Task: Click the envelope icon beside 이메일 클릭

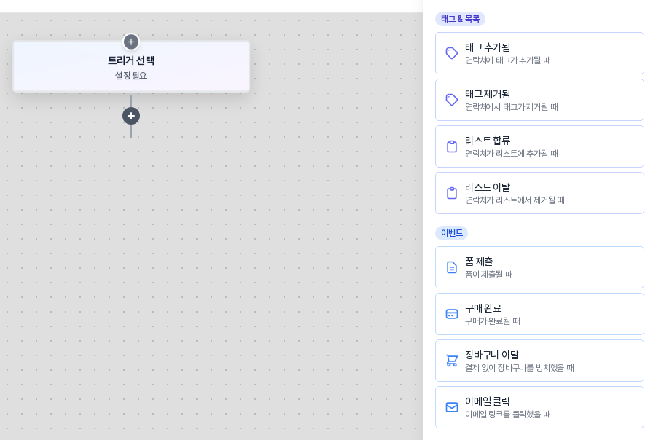Action: (452, 407)
